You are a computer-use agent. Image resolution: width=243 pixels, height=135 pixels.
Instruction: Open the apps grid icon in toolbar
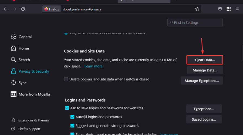[229, 9]
